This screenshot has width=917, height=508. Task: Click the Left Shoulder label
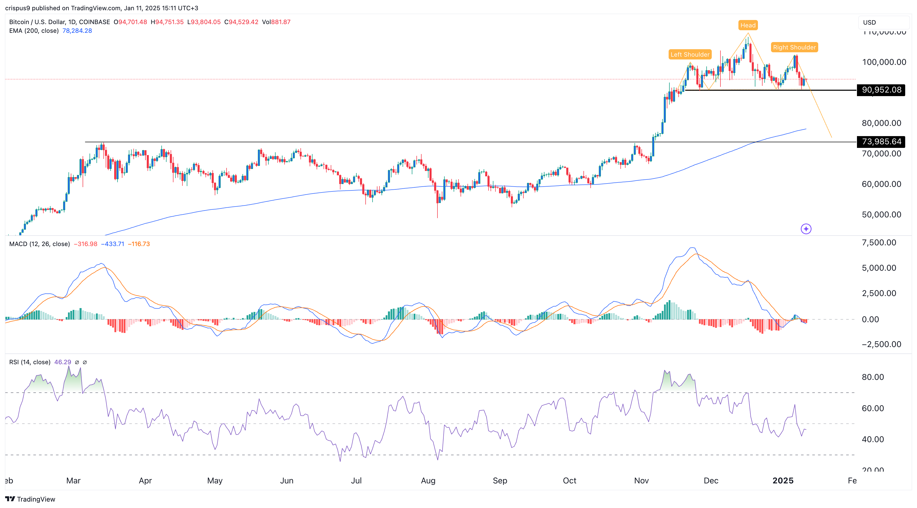[x=690, y=54]
